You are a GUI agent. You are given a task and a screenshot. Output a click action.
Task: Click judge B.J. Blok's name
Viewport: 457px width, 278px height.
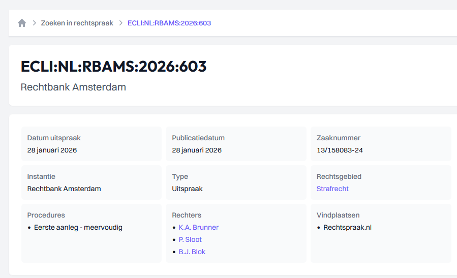pyautogui.click(x=192, y=252)
